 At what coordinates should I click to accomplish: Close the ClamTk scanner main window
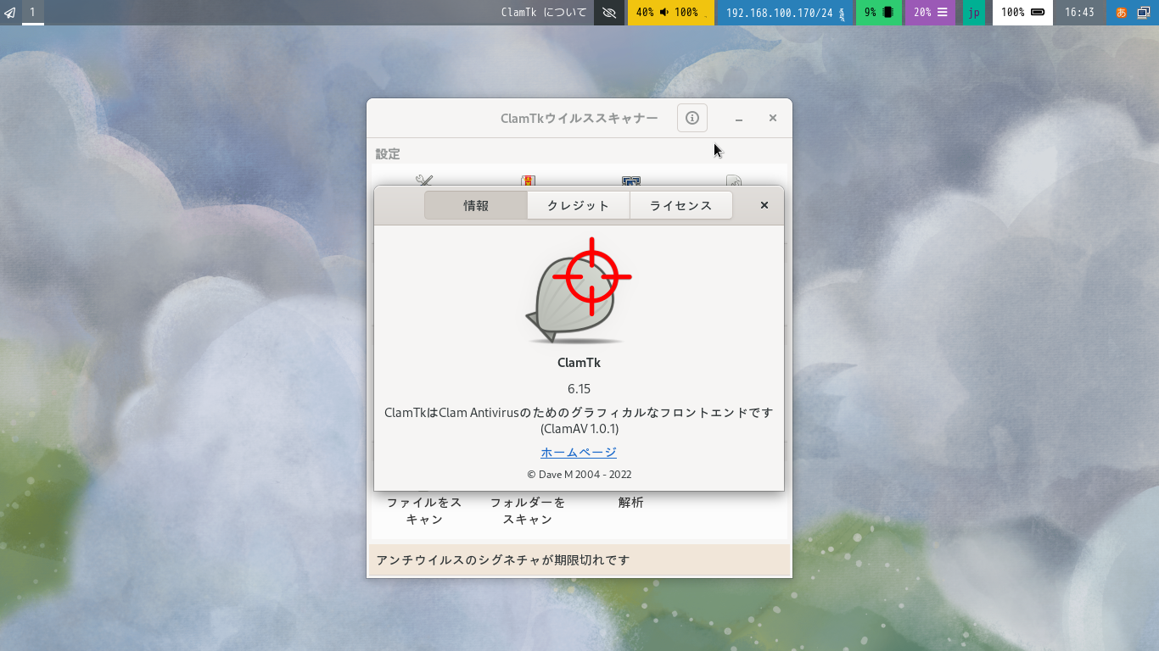pyautogui.click(x=773, y=118)
